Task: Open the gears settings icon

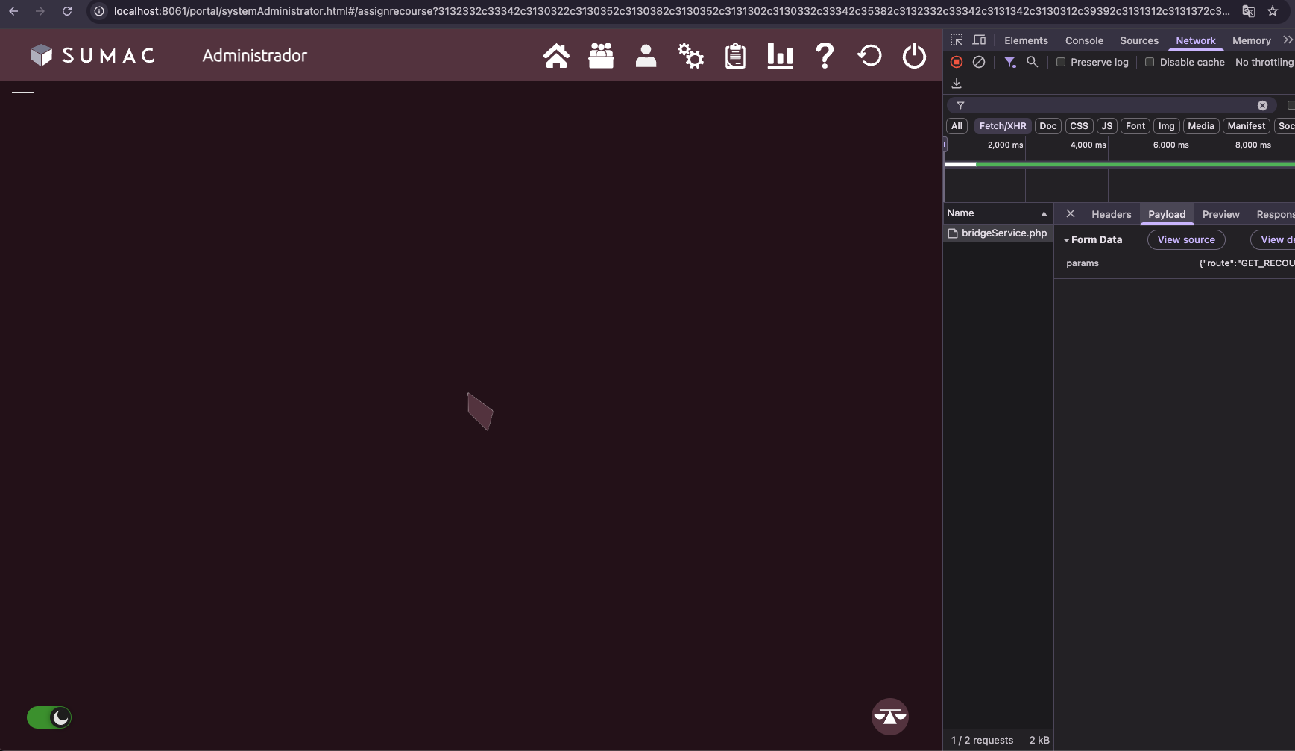Action: click(x=690, y=56)
